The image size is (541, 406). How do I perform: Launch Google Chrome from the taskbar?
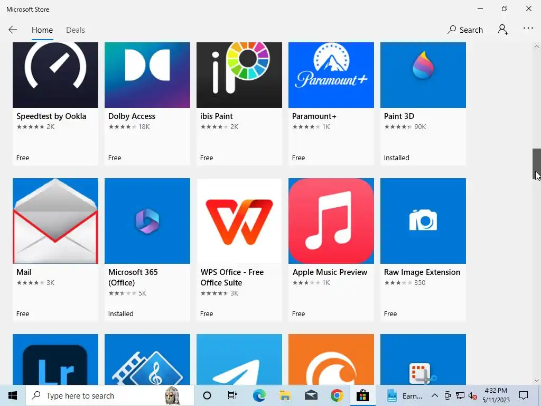337,395
